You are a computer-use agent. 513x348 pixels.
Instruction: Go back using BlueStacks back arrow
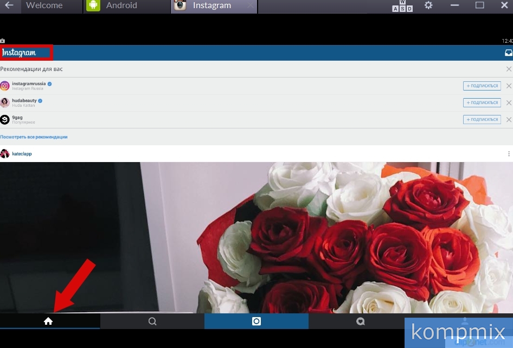click(x=9, y=5)
